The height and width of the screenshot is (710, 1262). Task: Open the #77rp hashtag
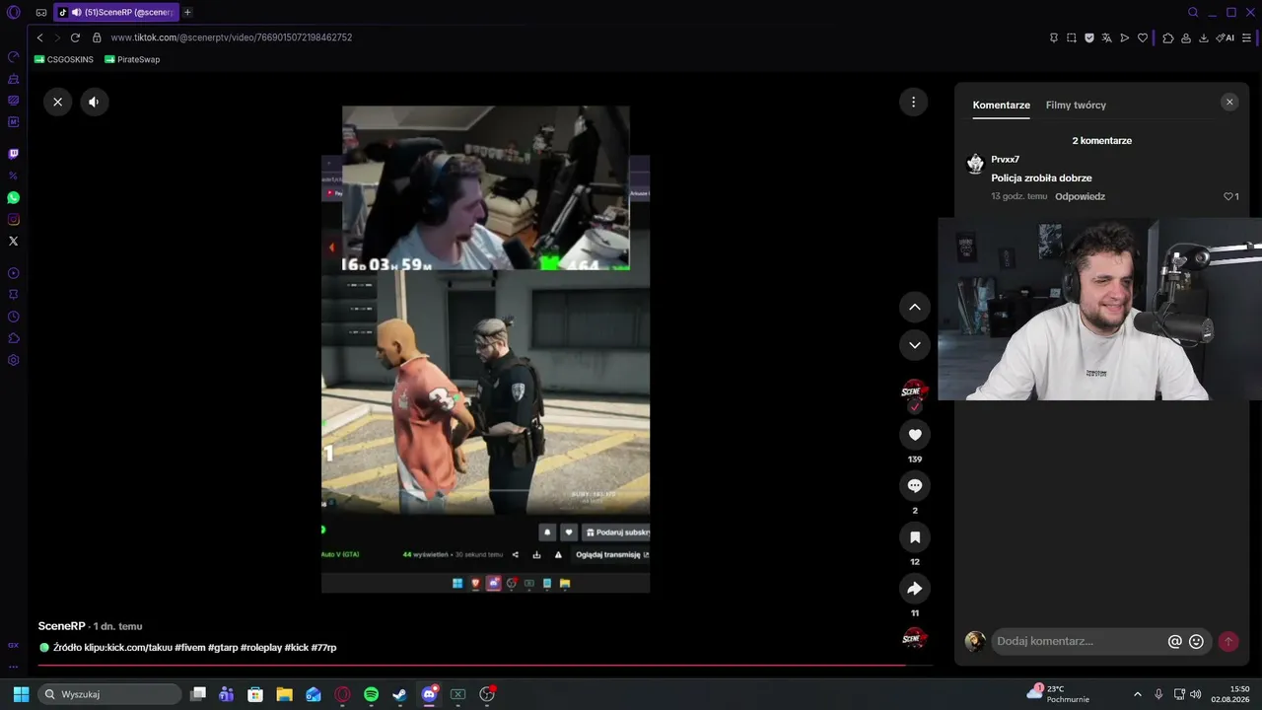pos(323,648)
